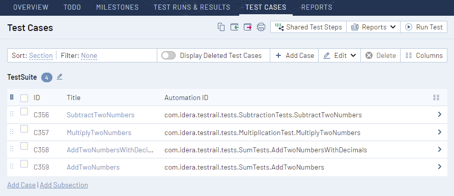The image size is (454, 196).
Task: Select the Test Cases tab
Action: 266,7
